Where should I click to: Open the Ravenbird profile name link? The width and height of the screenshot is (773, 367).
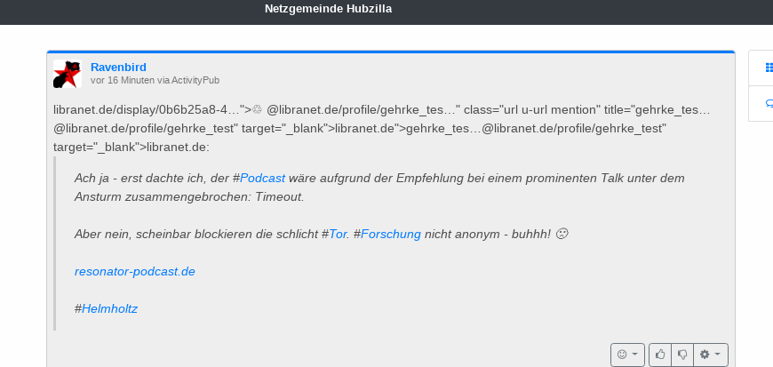click(118, 67)
